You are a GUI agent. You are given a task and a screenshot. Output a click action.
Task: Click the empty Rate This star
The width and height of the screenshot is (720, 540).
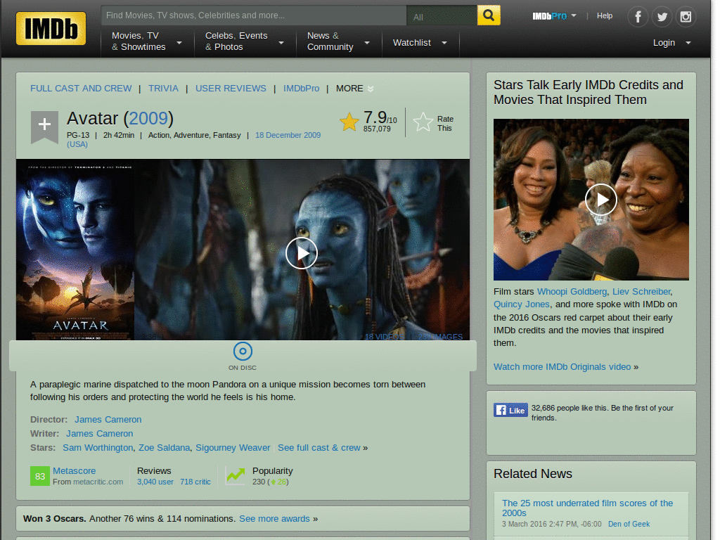click(423, 122)
